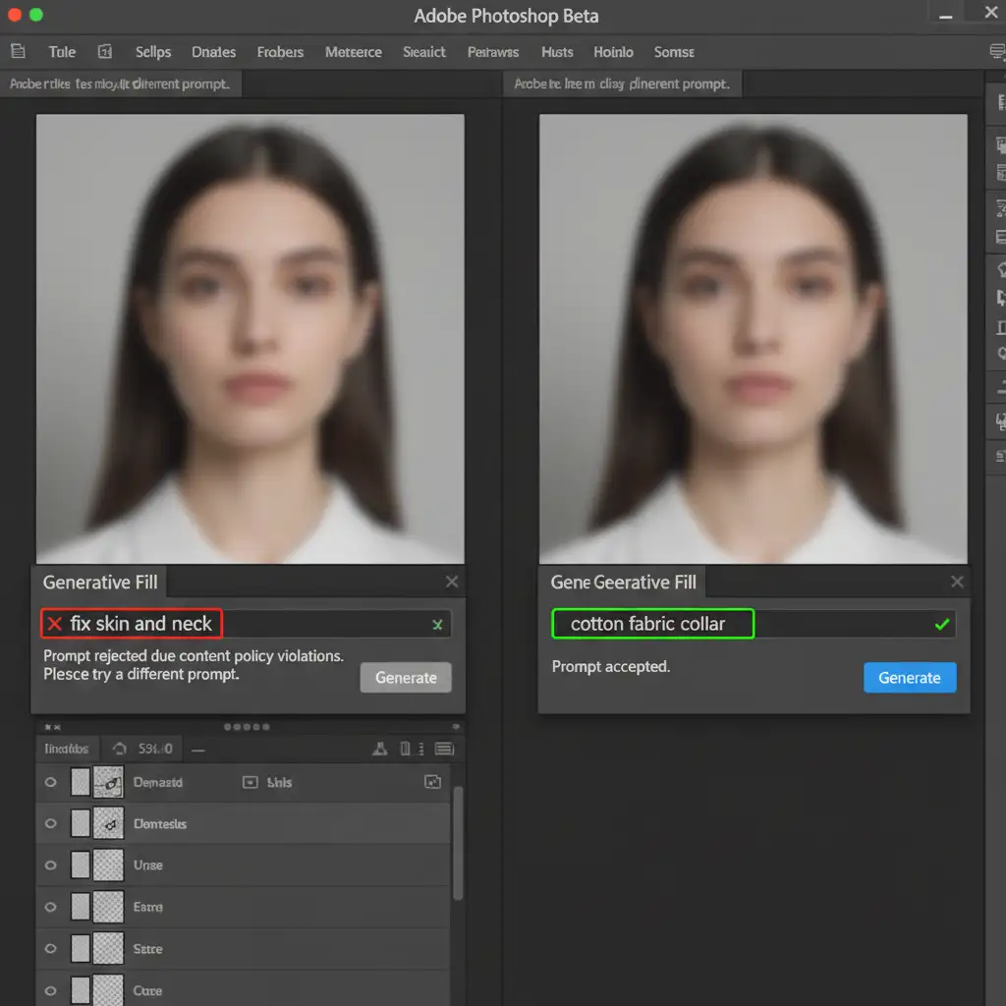Viewport: 1006px width, 1006px height.
Task: Hide the Demastd layer using its eye icon
Action: [x=51, y=782]
